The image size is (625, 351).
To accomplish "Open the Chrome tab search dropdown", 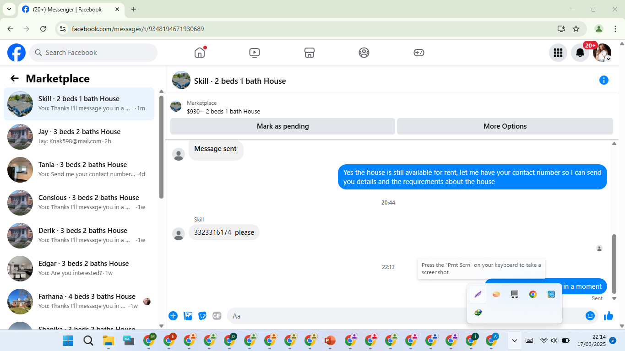I will pyautogui.click(x=9, y=9).
